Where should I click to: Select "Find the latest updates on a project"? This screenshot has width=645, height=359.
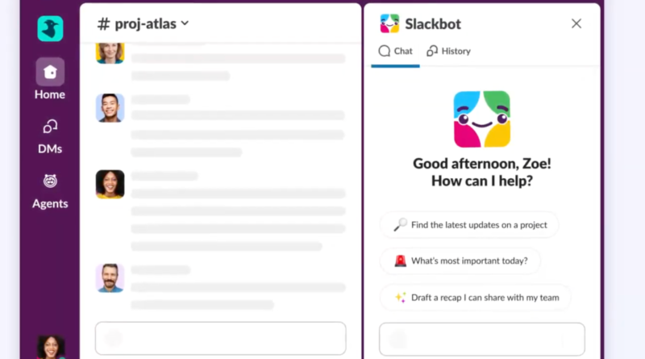[x=469, y=225]
